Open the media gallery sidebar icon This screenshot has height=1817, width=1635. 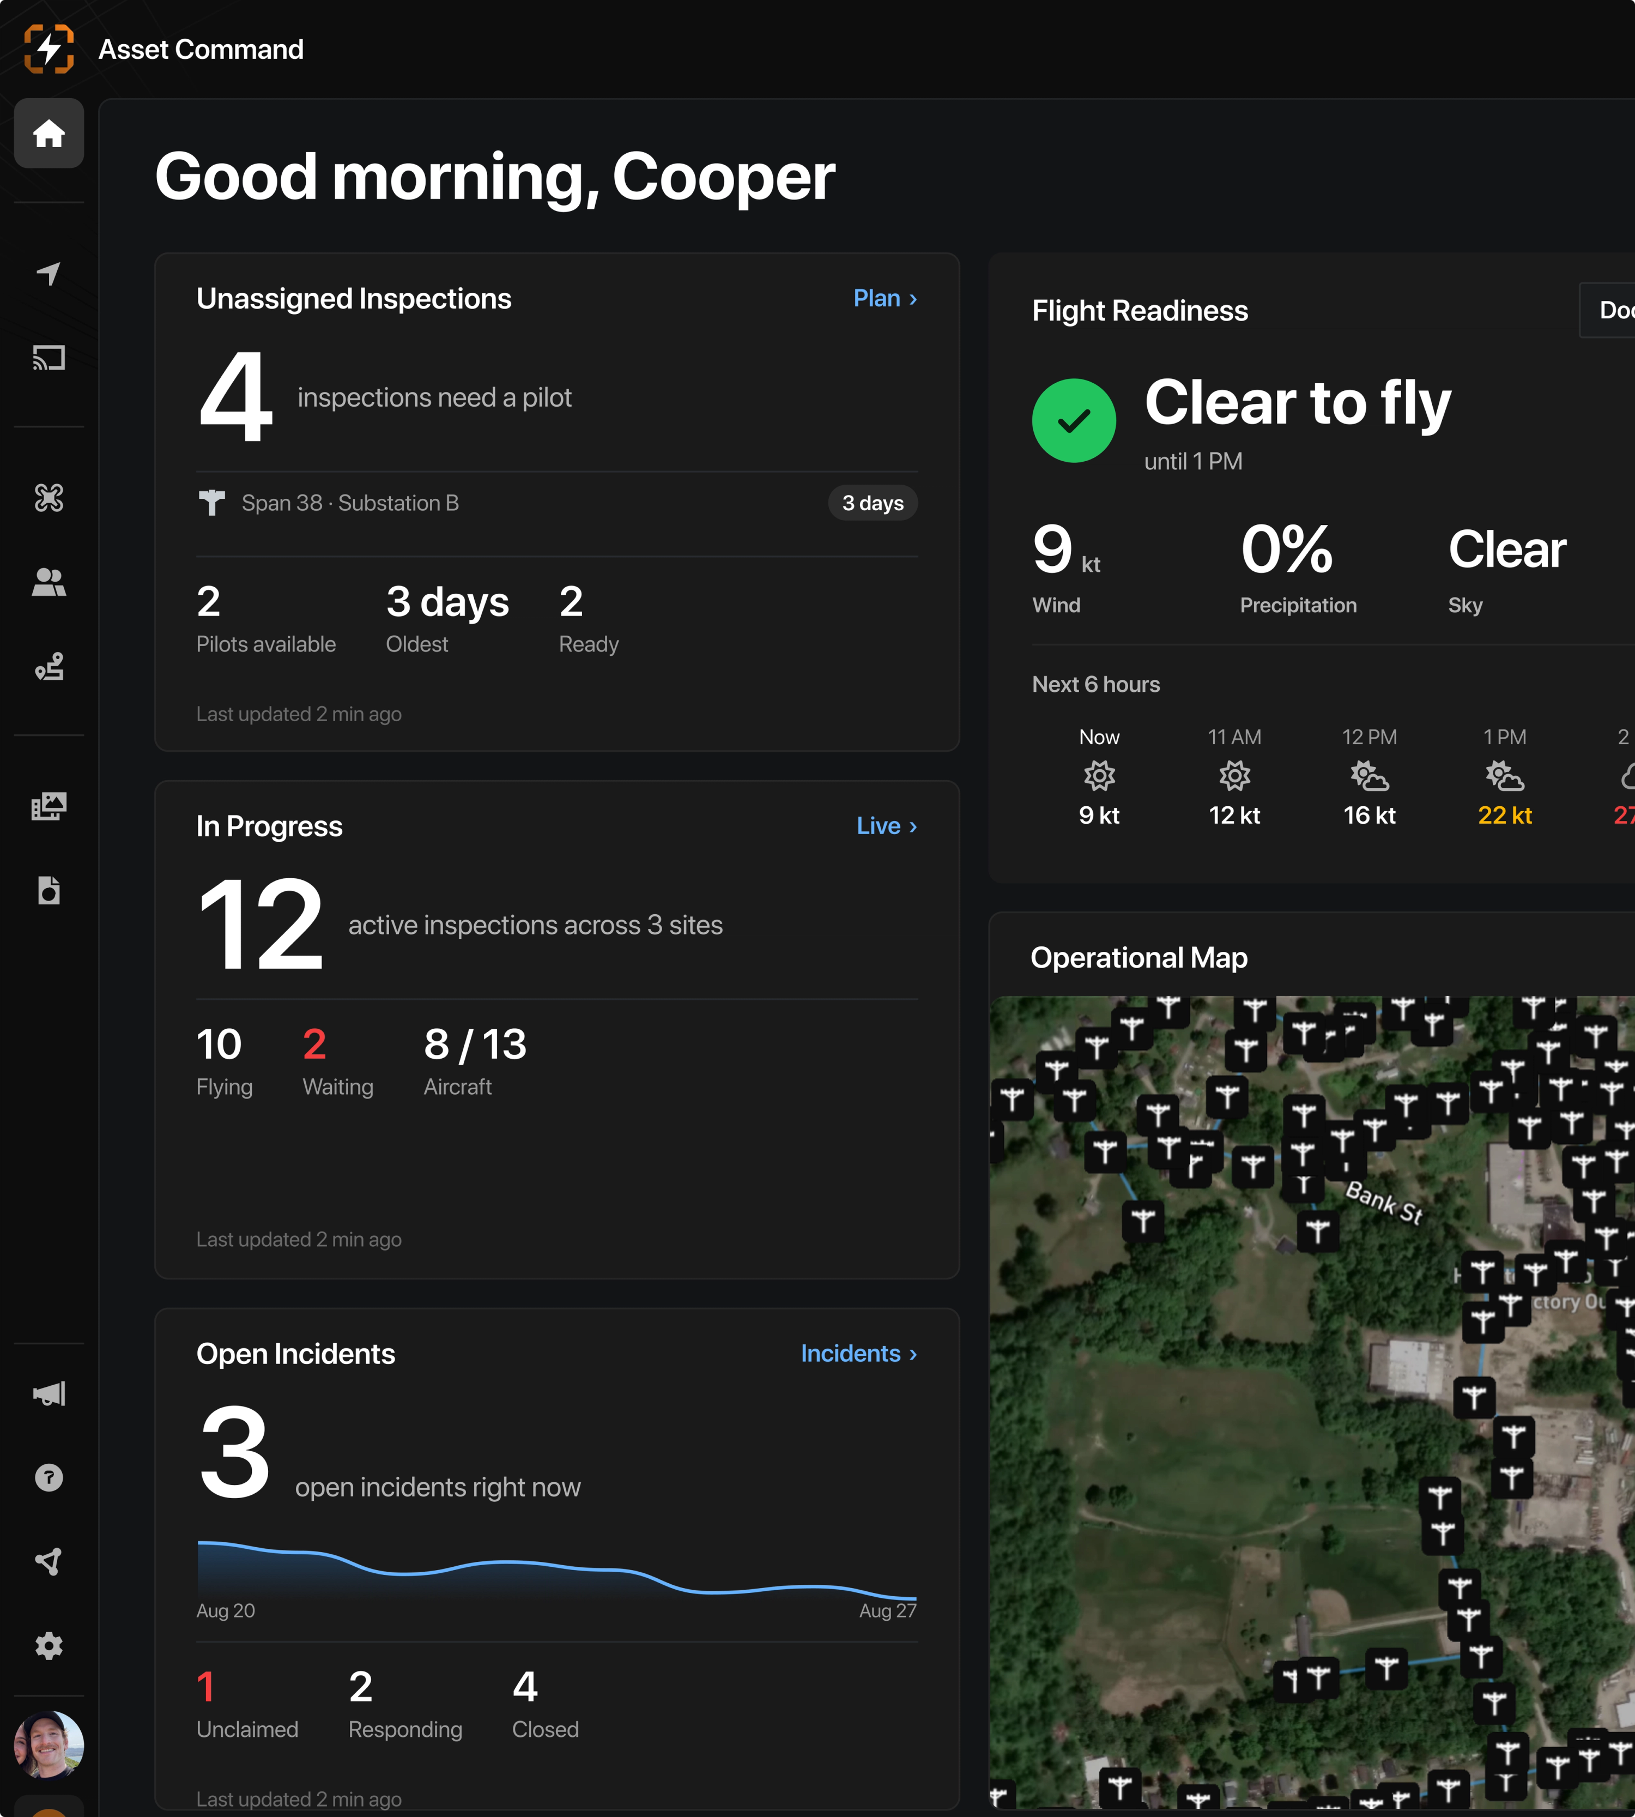pyautogui.click(x=49, y=806)
